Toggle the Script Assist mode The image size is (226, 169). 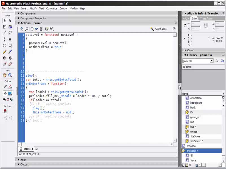(159, 29)
